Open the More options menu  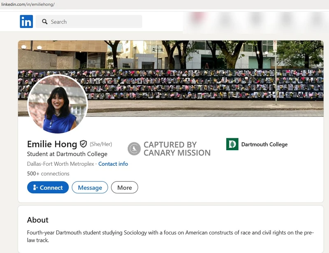pyautogui.click(x=124, y=187)
